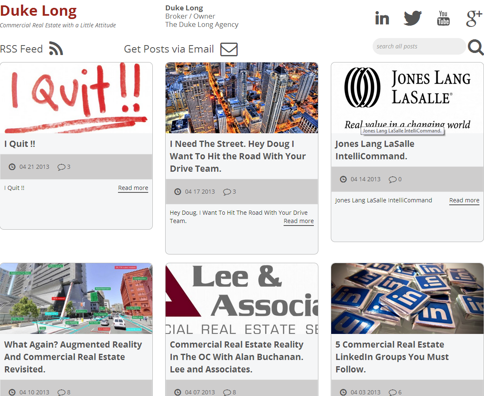
Task: Click the RSS feed icon
Action: coord(56,48)
